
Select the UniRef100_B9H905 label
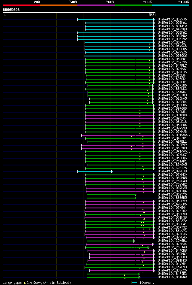(172, 165)
